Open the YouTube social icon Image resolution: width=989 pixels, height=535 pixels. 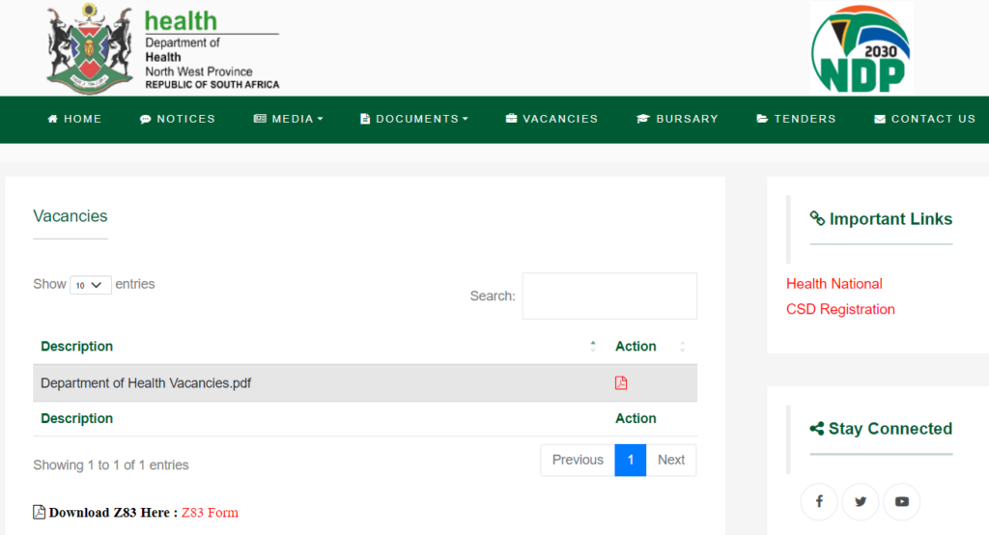point(902,501)
